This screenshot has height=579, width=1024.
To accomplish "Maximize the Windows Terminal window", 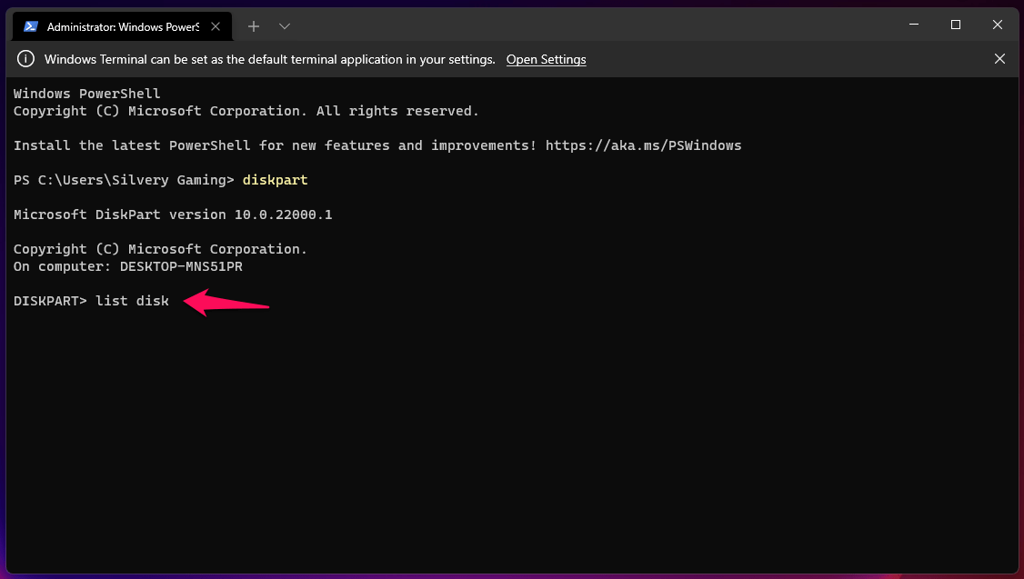I will point(956,25).
